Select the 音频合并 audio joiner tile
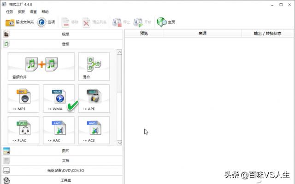The width and height of the screenshot is (295, 184). coord(41,67)
